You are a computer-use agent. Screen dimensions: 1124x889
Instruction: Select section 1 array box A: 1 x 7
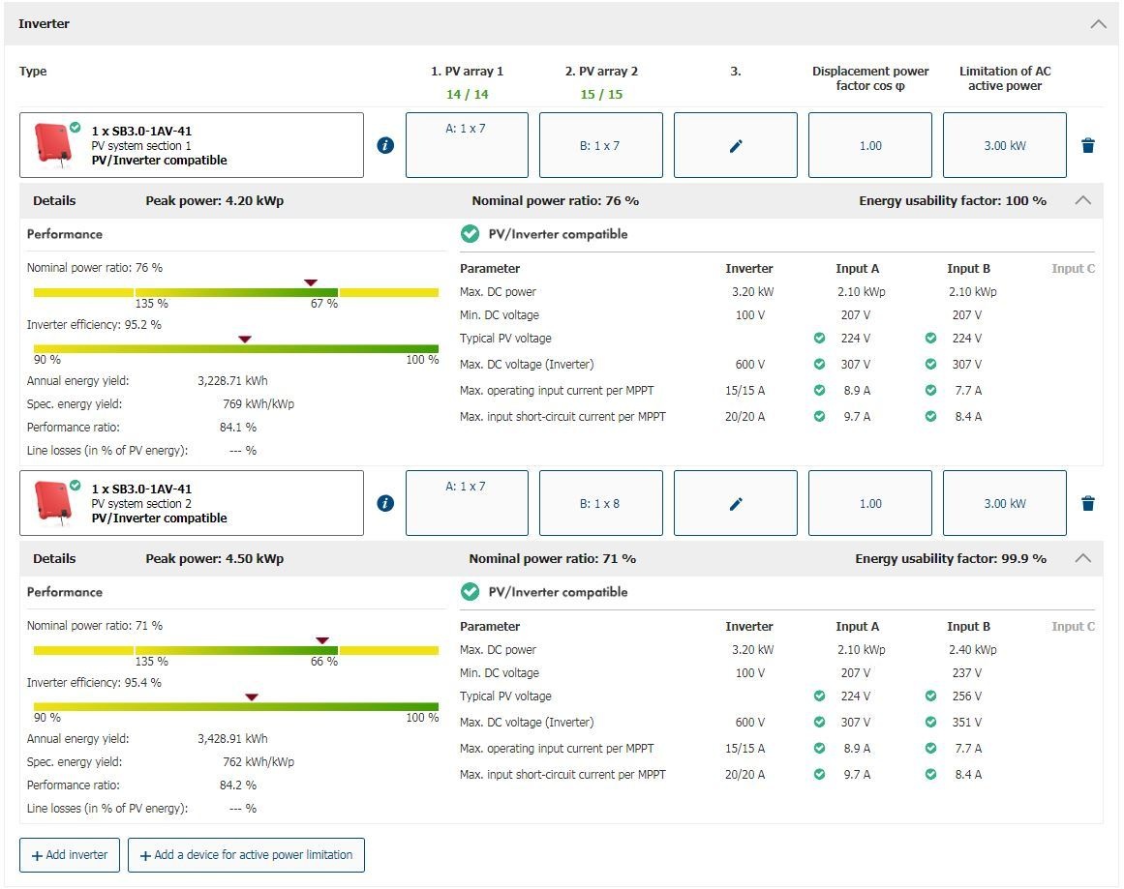point(467,145)
